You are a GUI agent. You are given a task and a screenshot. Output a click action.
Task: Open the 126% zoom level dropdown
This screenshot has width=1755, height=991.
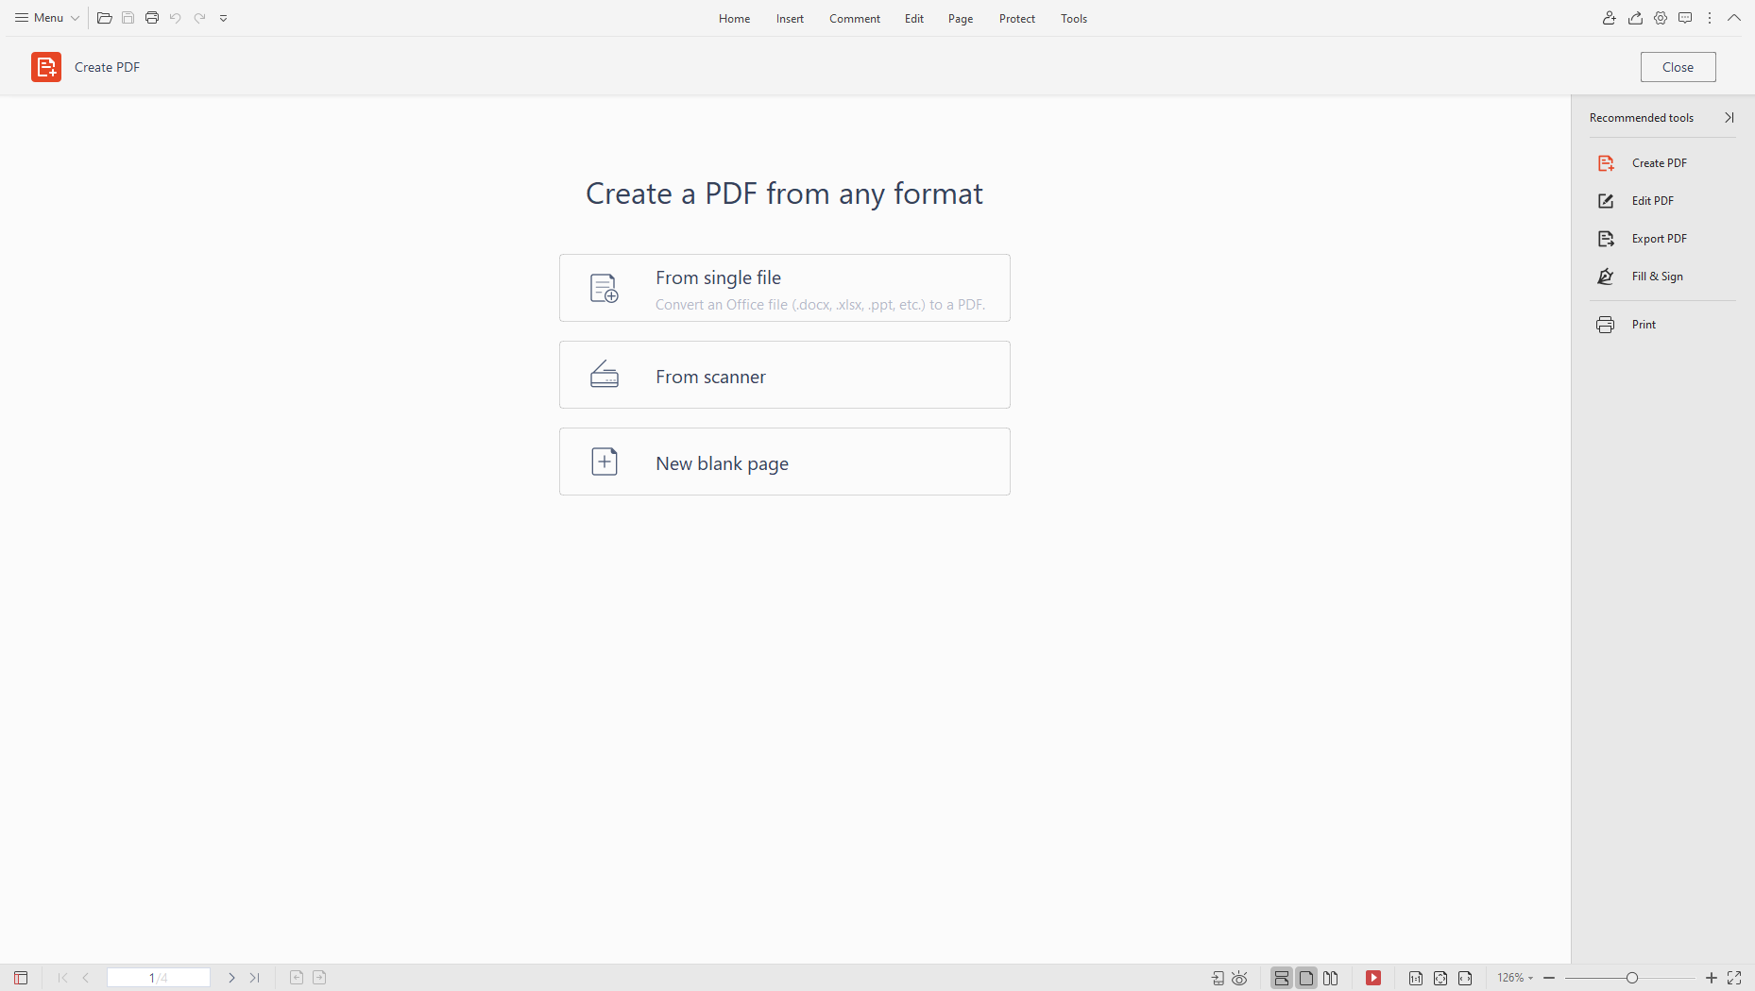point(1515,978)
